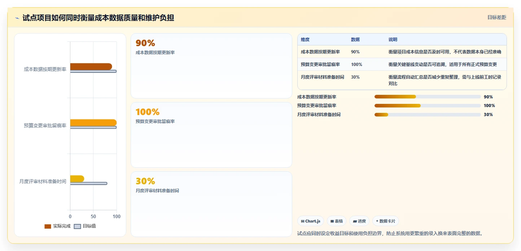521x251 pixels.
Task: Click the 进度 tag chip
Action: (359, 221)
